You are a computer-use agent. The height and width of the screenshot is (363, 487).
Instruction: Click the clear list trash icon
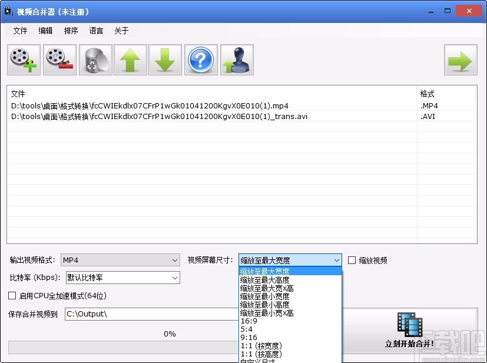click(94, 60)
